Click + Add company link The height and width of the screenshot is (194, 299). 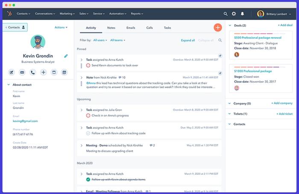(x=282, y=103)
